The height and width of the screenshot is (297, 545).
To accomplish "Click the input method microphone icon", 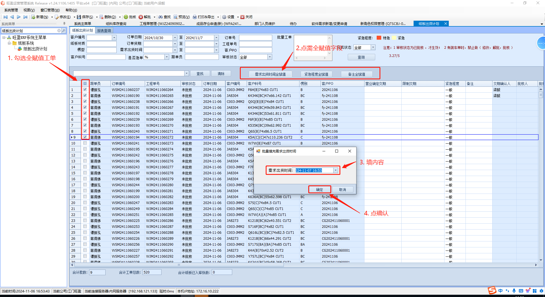I will 514,291.
